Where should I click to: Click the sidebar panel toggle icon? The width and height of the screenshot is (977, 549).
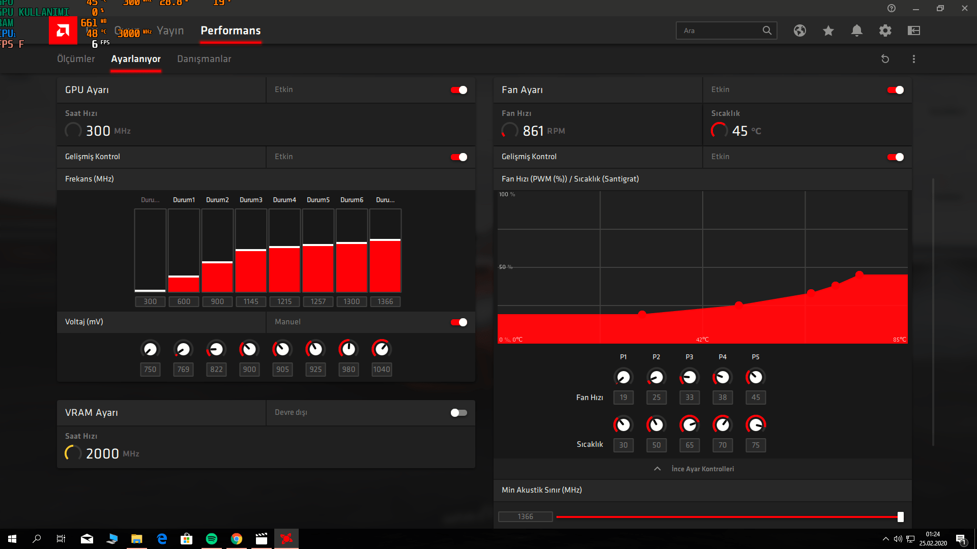[x=914, y=30]
